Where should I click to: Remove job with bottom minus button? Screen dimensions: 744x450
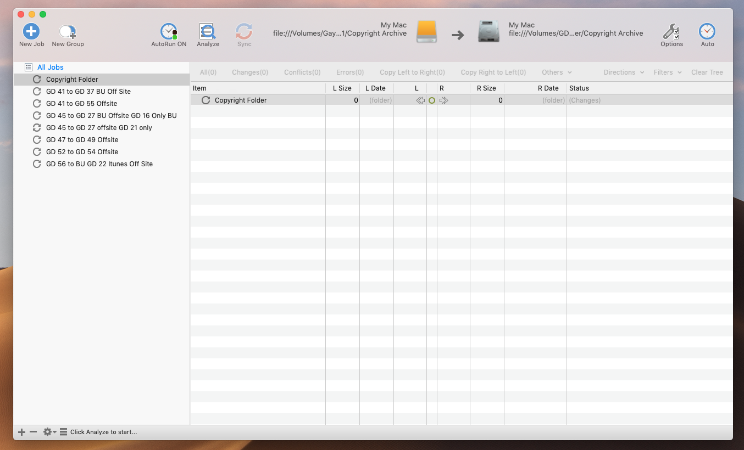click(33, 432)
